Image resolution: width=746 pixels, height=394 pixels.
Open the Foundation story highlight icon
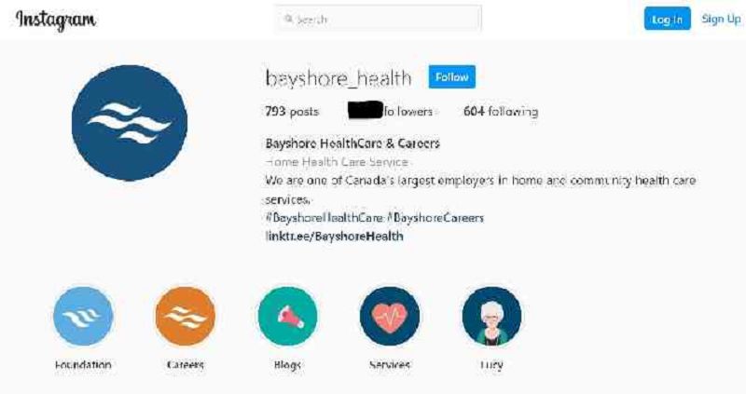[83, 316]
